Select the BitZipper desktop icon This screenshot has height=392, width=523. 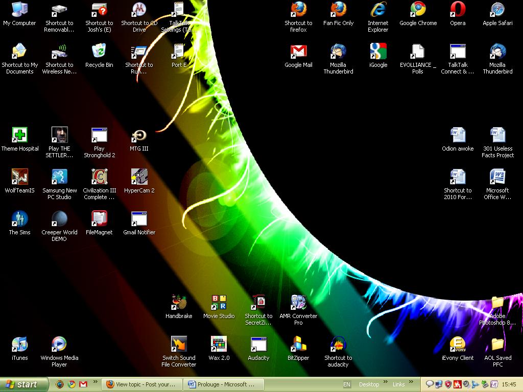[x=298, y=345]
